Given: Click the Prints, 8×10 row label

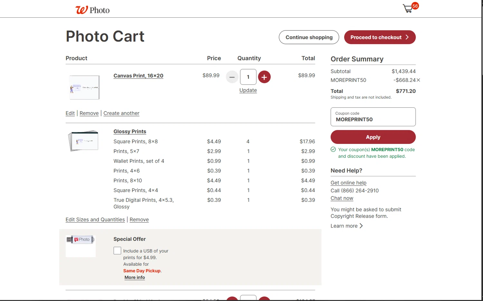Looking at the screenshot, I should (128, 181).
